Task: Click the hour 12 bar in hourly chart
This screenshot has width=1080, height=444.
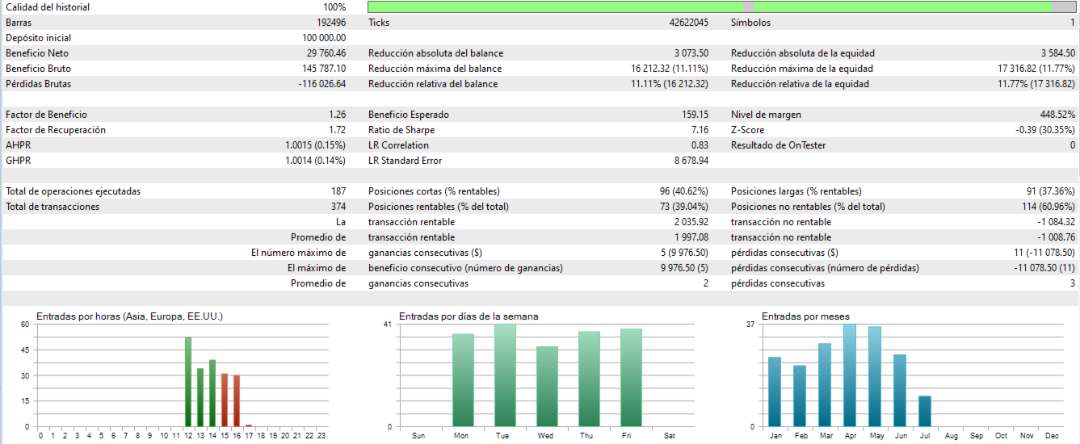Action: [x=188, y=382]
